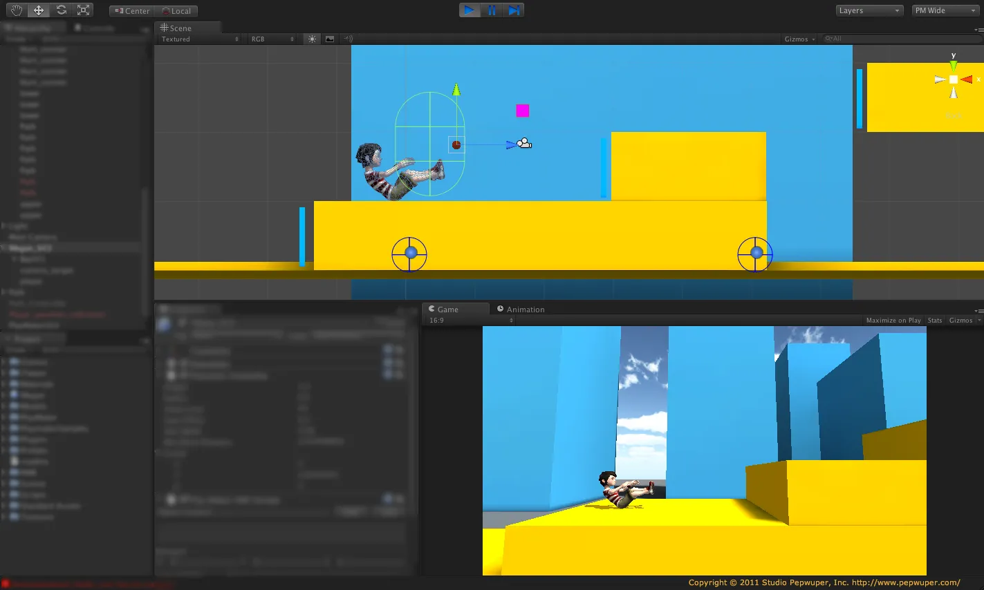Enable Maximize on Play

[893, 320]
